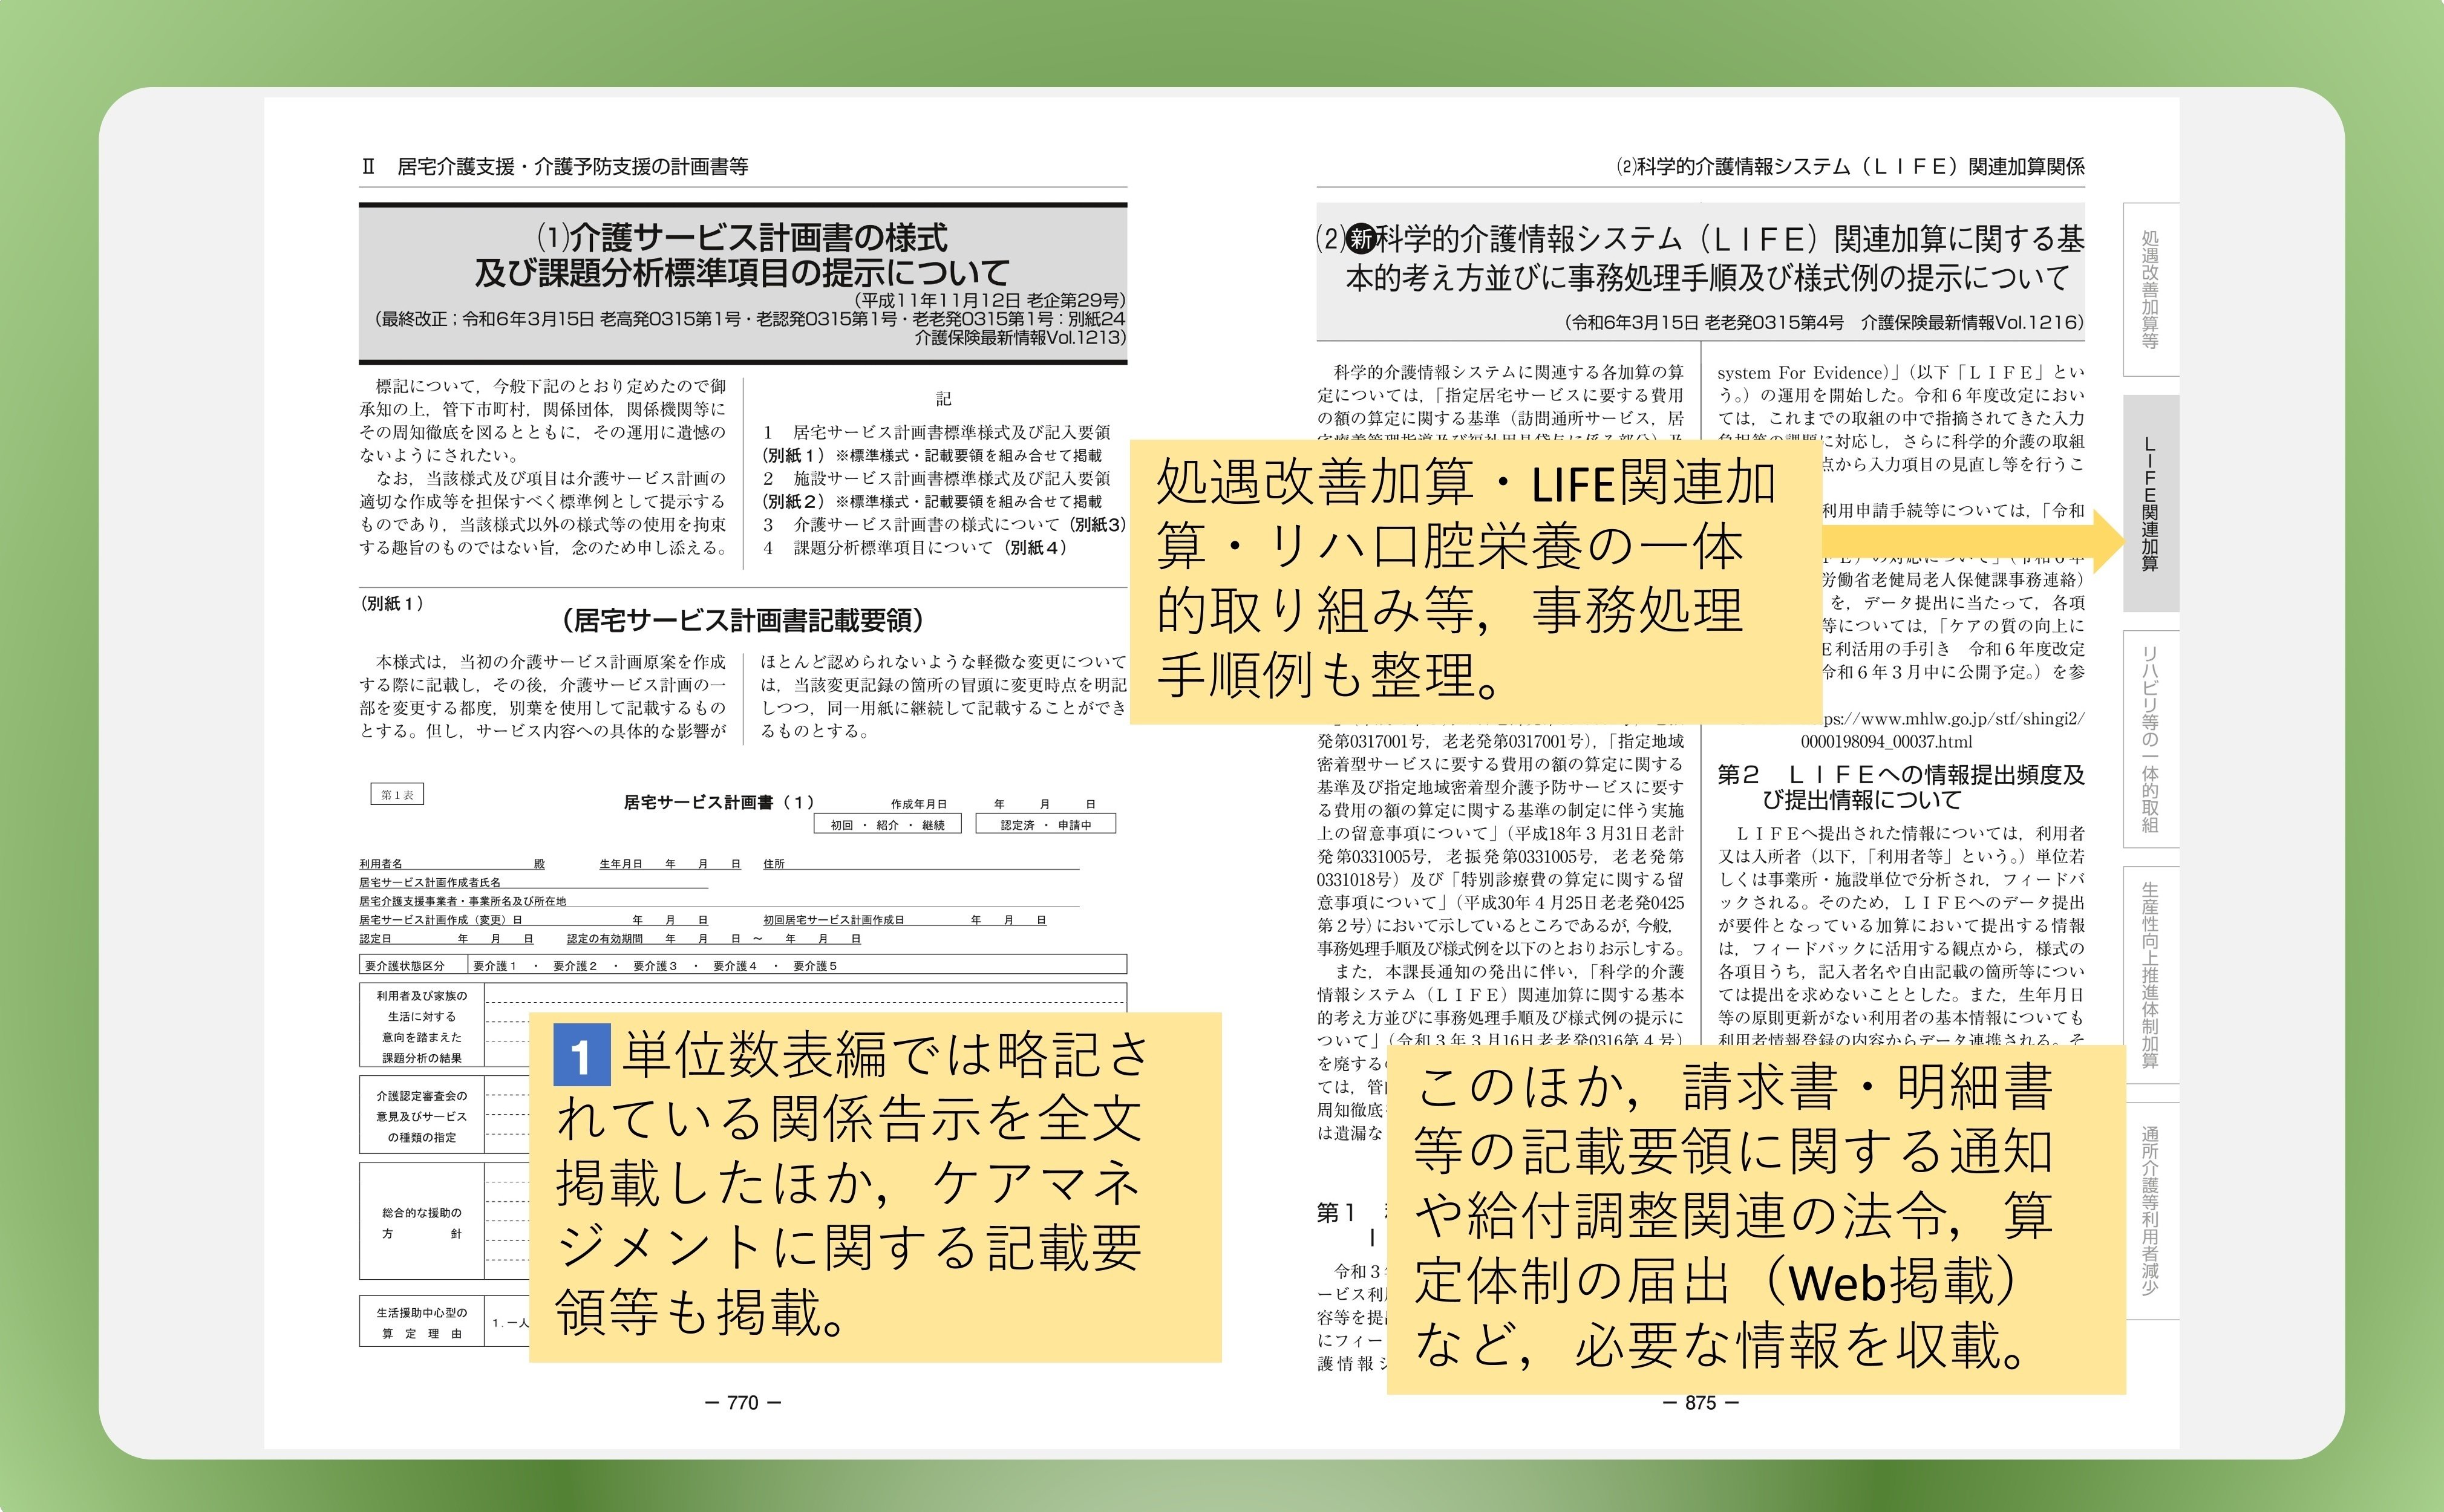Click form title 居宅サービス計画書（１）

(x=719, y=802)
